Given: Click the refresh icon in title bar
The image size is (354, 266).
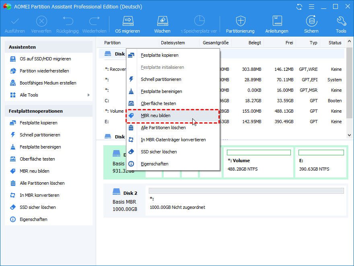Looking at the screenshot, I should coord(299,7).
